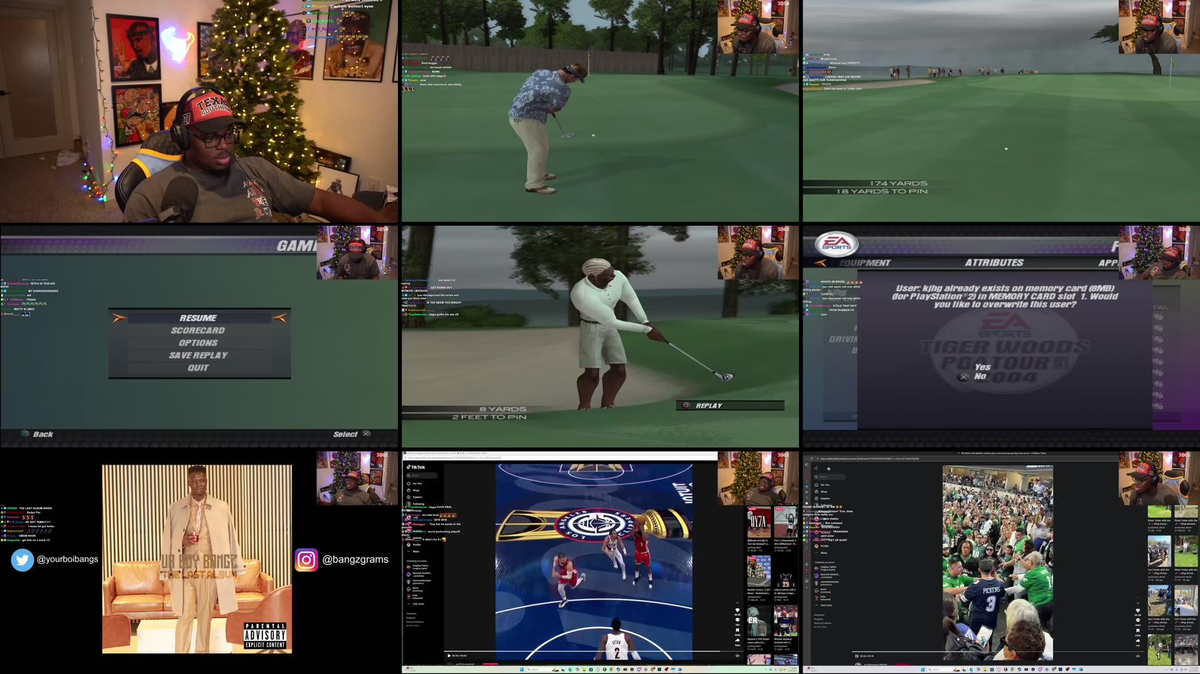Select QUIT from the game menu

point(198,368)
